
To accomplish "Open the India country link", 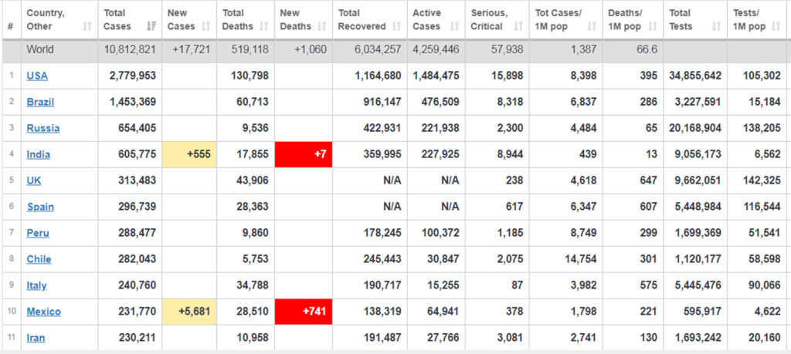I will (39, 154).
